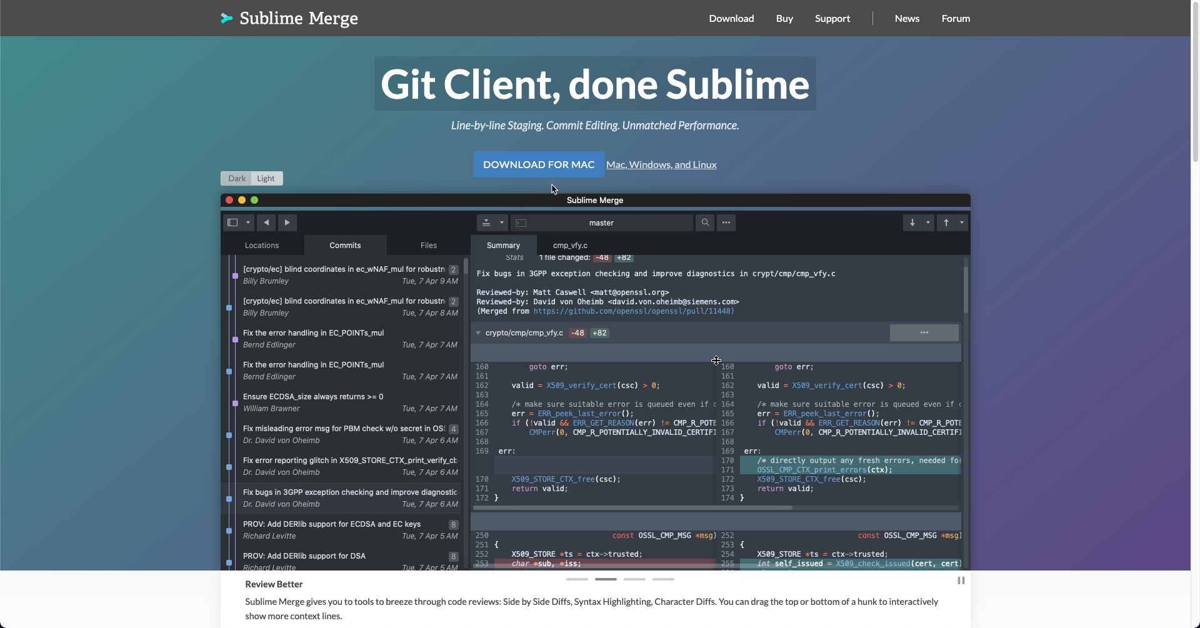Click the search magnifier icon

coord(705,222)
